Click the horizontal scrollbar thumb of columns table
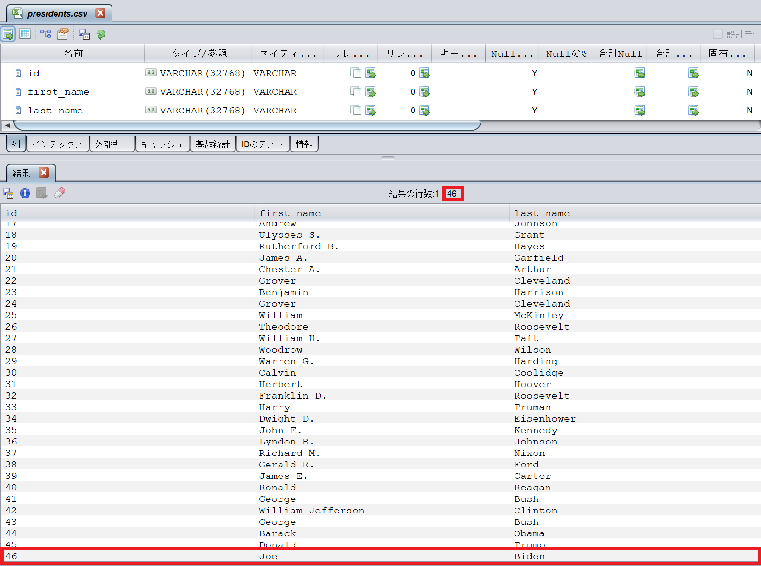Image resolution: width=761 pixels, height=566 pixels. click(x=247, y=125)
